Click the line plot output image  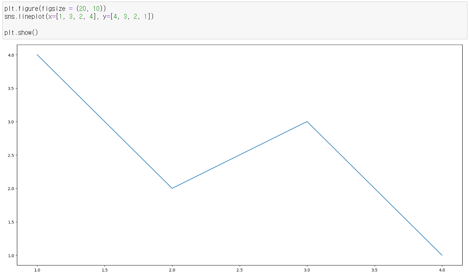click(235, 159)
